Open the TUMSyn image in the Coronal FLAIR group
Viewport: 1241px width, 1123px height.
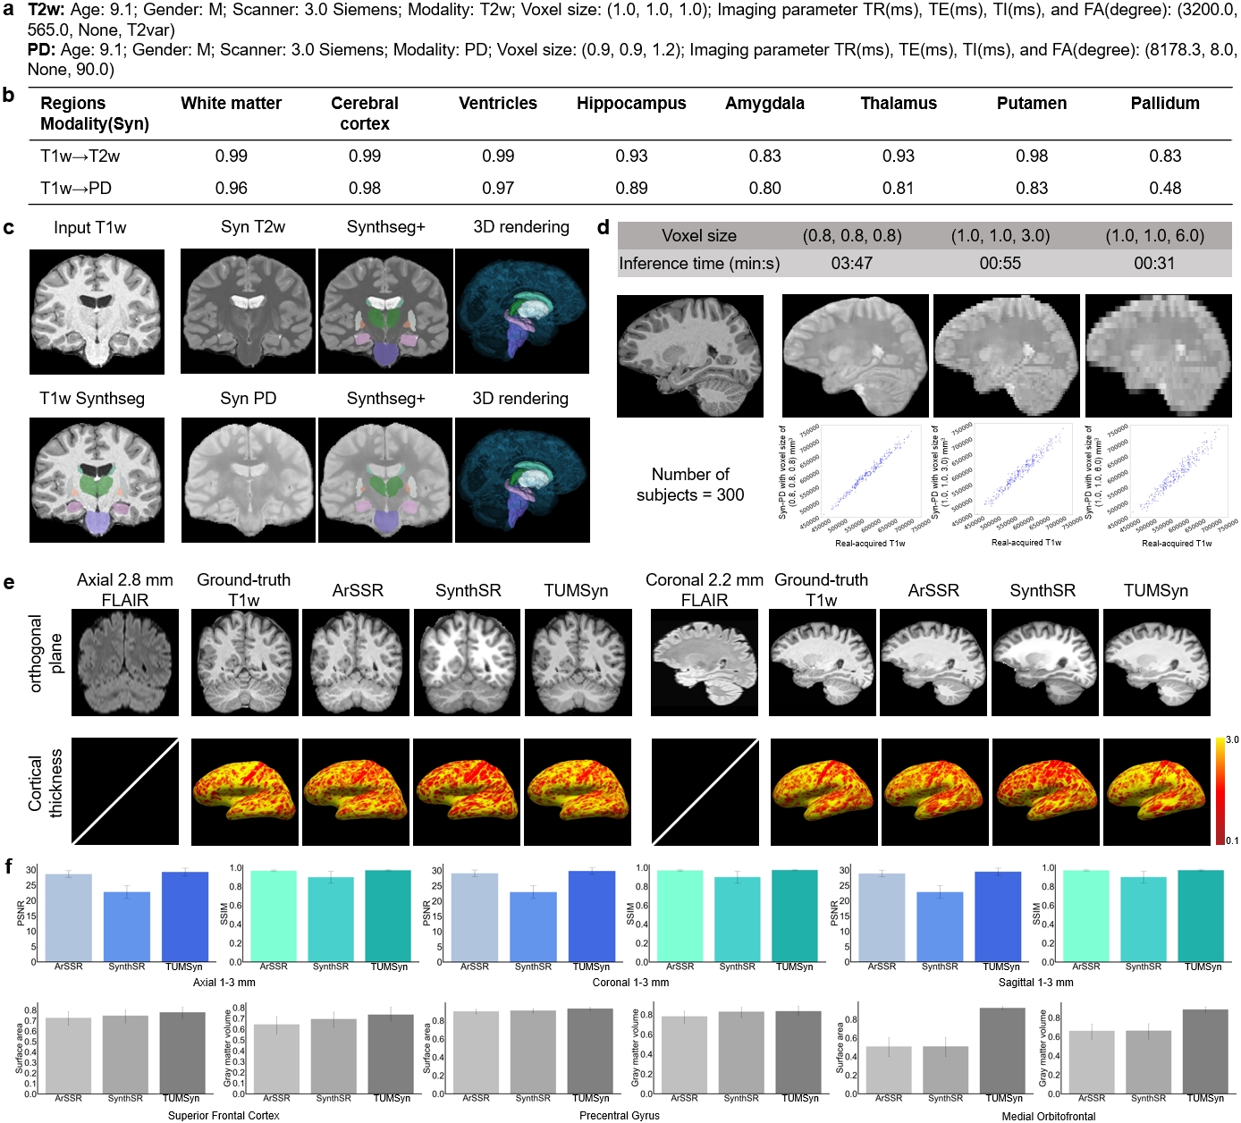(x=1157, y=663)
